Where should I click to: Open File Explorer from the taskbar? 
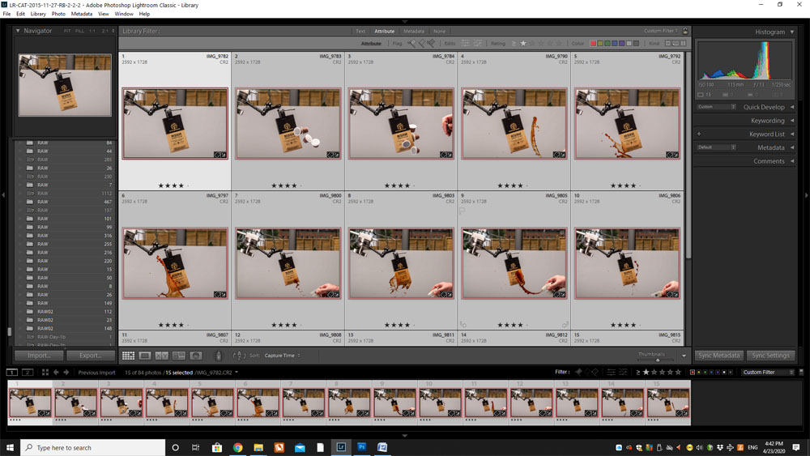tap(258, 447)
